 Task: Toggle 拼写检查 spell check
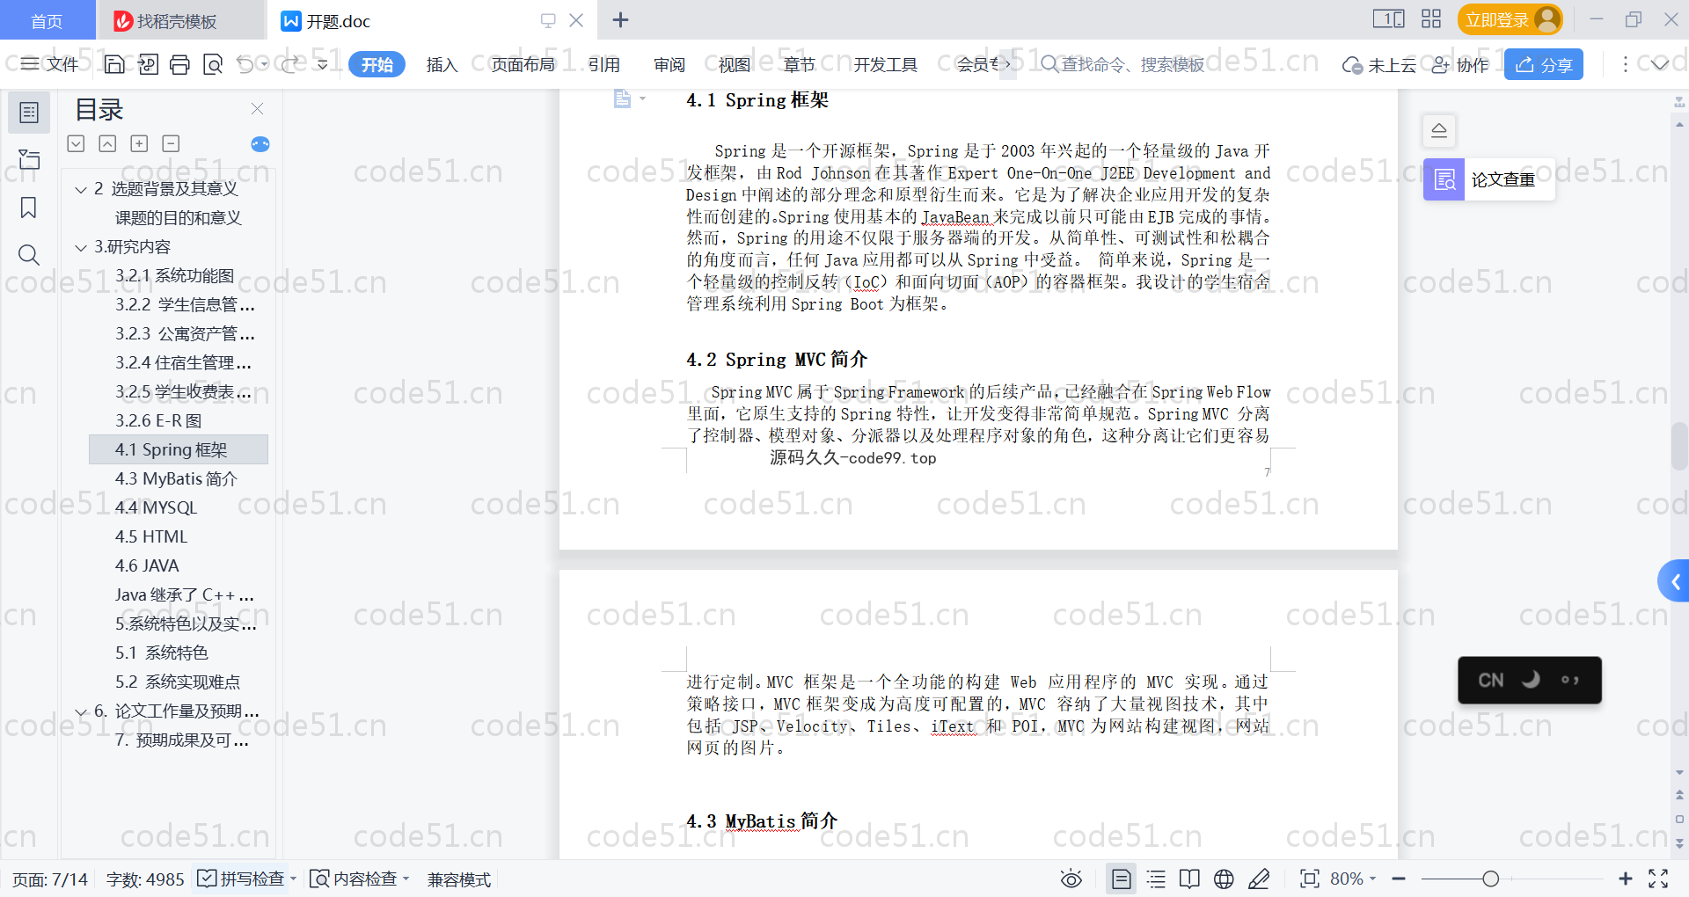tap(241, 879)
